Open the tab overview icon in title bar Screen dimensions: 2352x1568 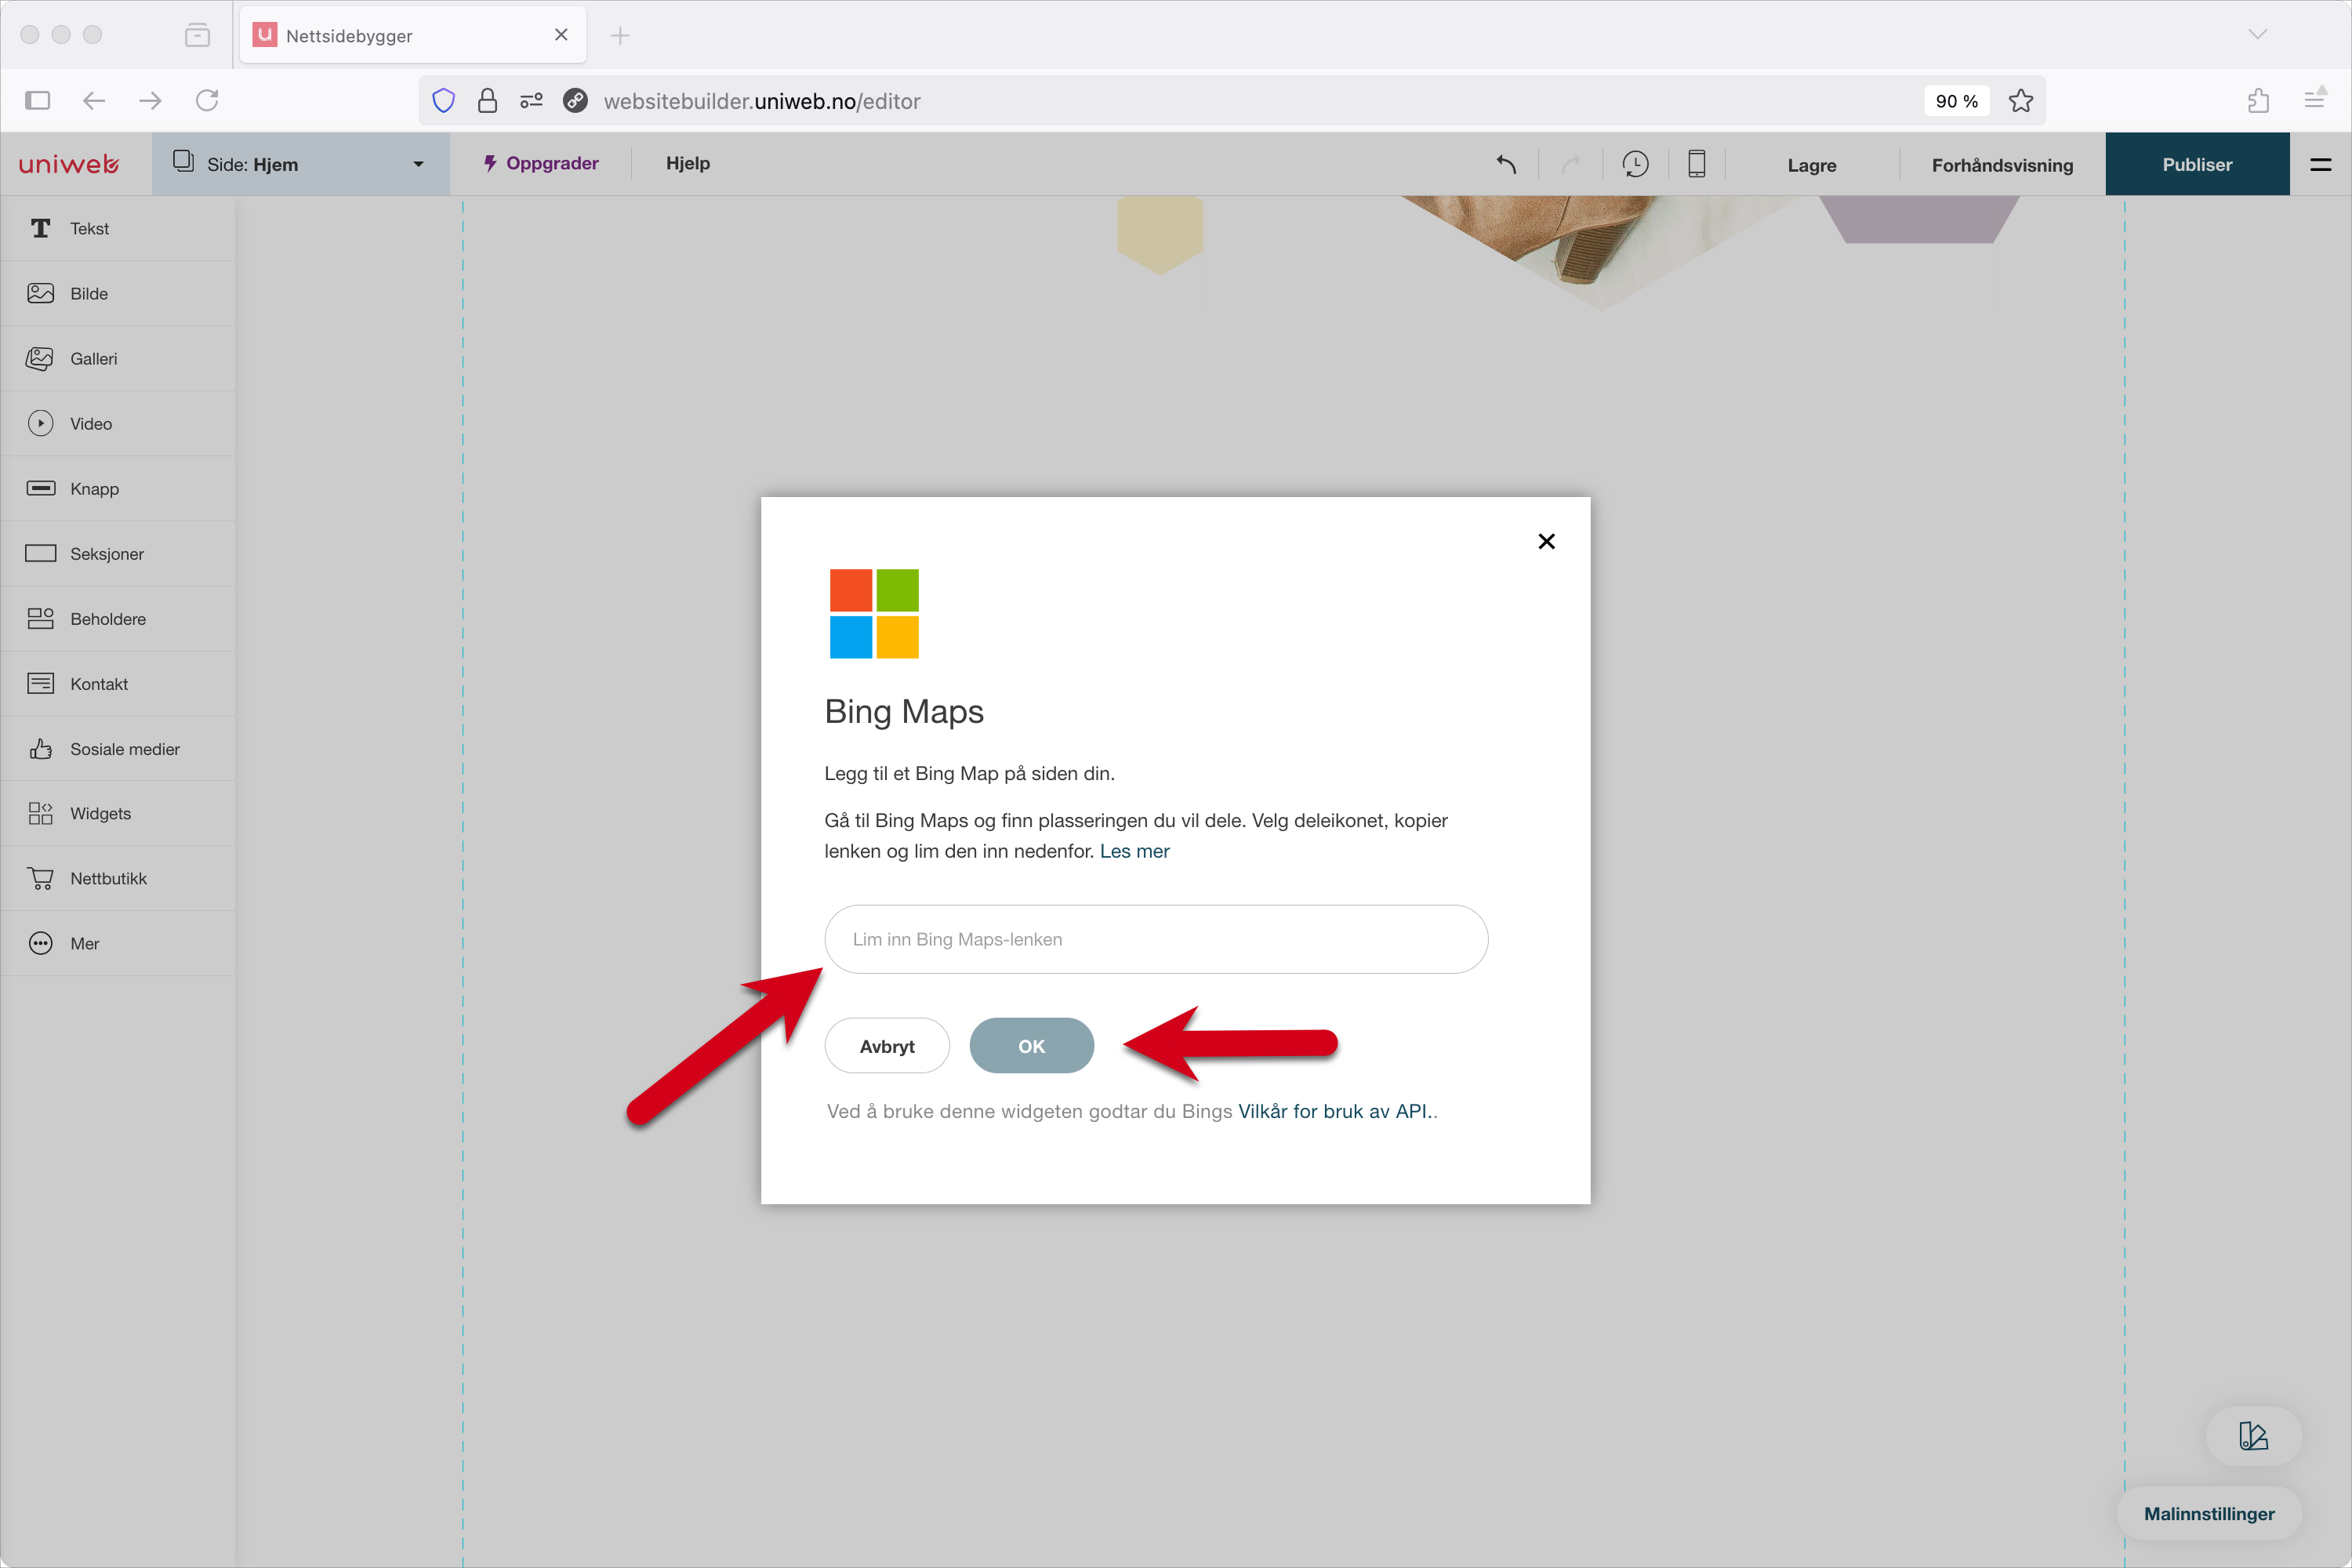coord(197,35)
